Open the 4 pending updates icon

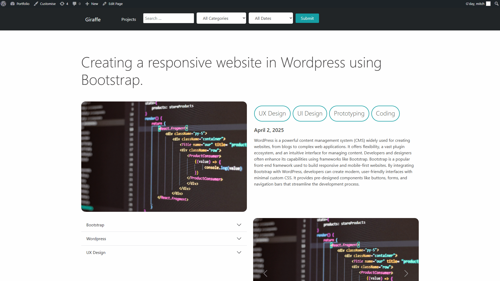click(x=64, y=4)
